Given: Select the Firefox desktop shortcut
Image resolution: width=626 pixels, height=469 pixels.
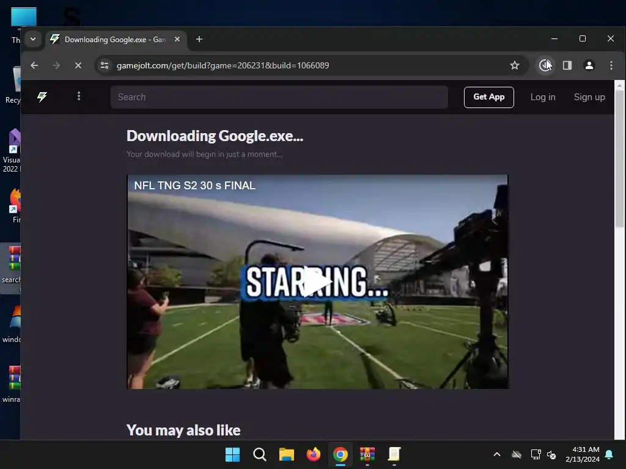Looking at the screenshot, I should 15,206.
